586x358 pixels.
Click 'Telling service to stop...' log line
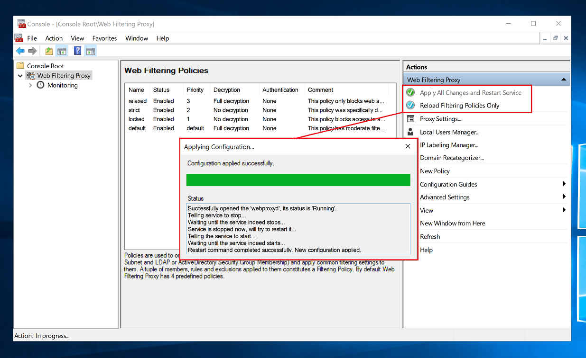click(217, 215)
